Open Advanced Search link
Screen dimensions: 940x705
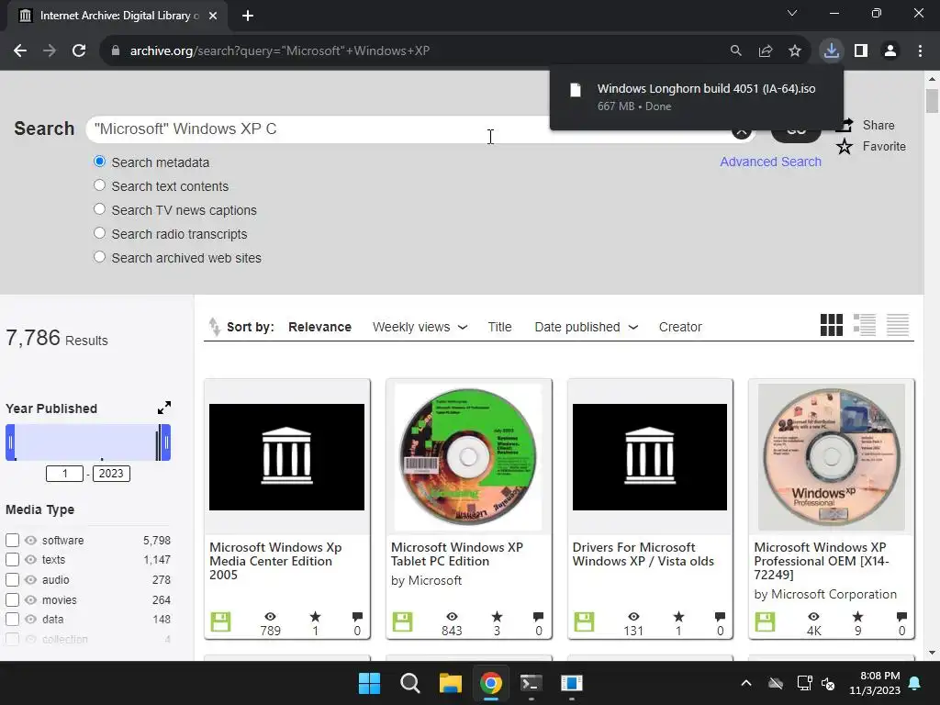coord(770,162)
